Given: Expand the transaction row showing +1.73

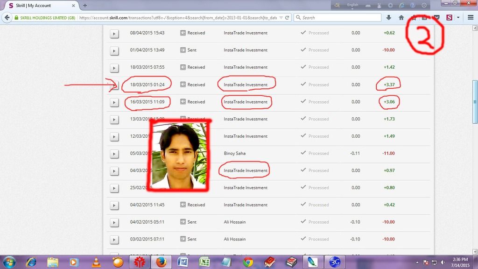Looking at the screenshot, I should pos(114,120).
